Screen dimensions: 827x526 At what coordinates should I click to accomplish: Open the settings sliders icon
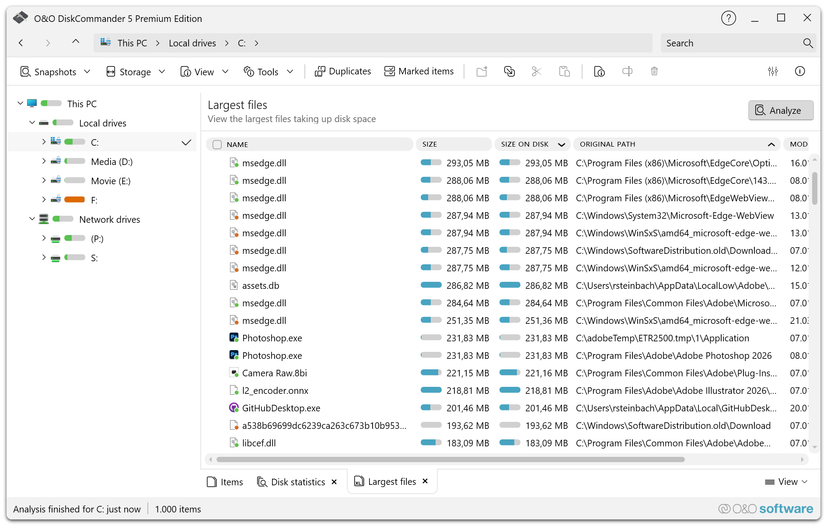pyautogui.click(x=772, y=71)
